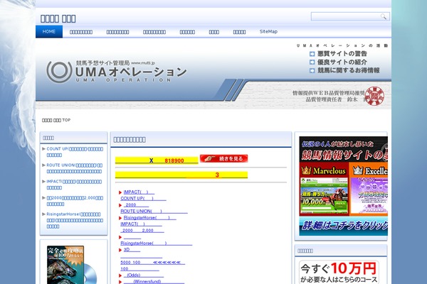Open sidebar link IMPACT
The image size is (427, 284).
tap(74, 185)
